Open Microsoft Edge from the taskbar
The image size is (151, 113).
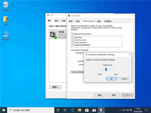(x=72, y=110)
